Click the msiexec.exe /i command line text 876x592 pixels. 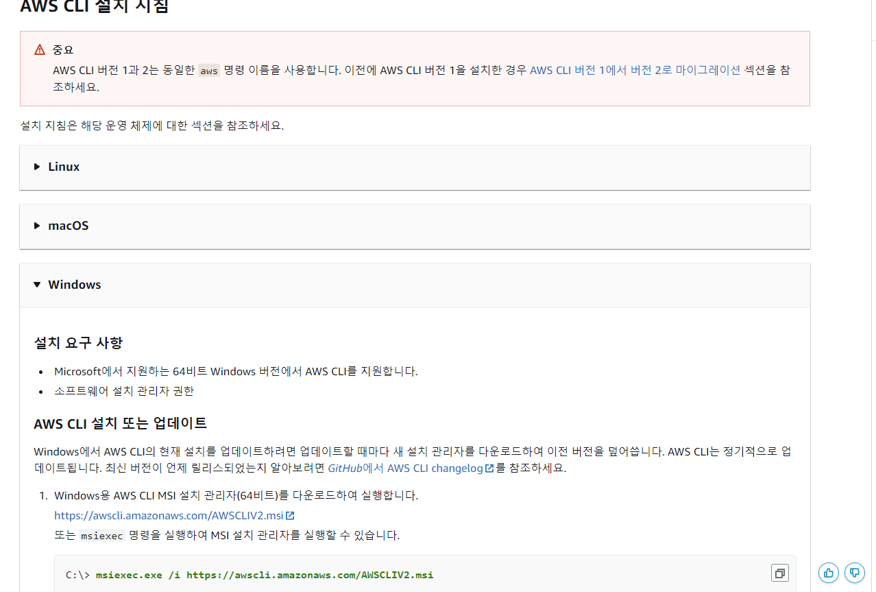tap(265, 575)
